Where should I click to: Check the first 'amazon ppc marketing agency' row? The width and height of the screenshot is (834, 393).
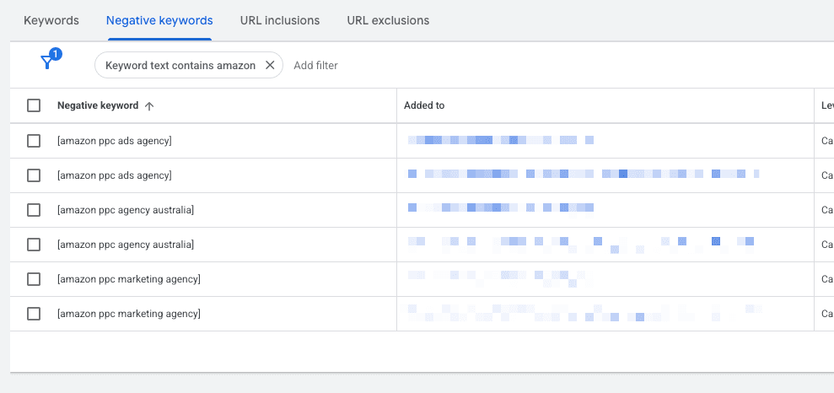[34, 279]
